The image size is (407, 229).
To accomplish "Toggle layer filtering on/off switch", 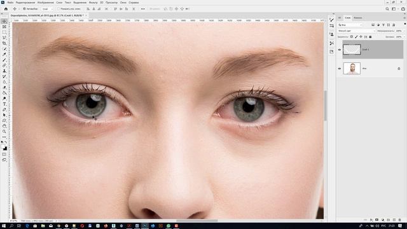I will coord(405,24).
